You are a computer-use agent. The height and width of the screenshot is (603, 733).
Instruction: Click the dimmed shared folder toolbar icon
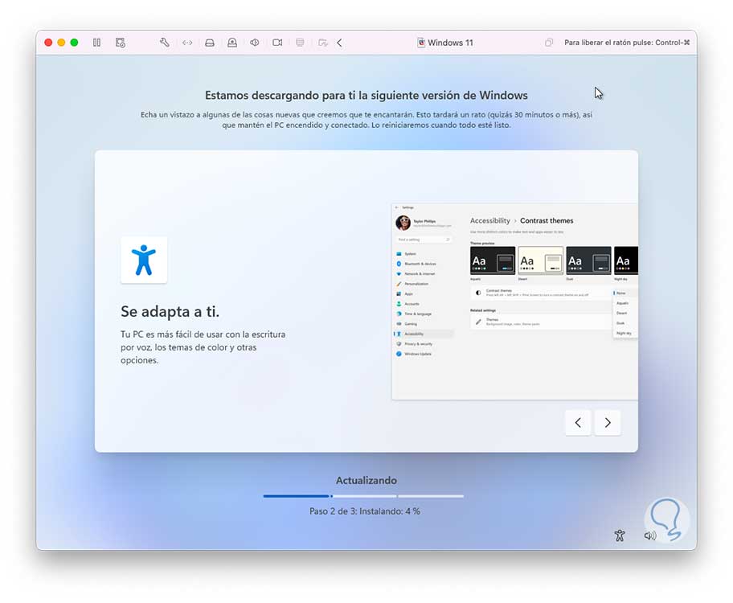tap(322, 43)
